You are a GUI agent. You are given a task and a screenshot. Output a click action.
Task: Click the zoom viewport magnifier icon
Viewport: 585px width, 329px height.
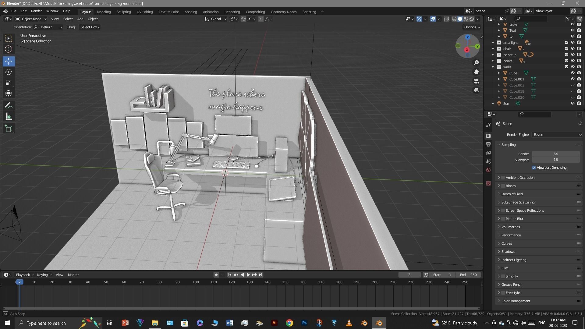click(476, 63)
